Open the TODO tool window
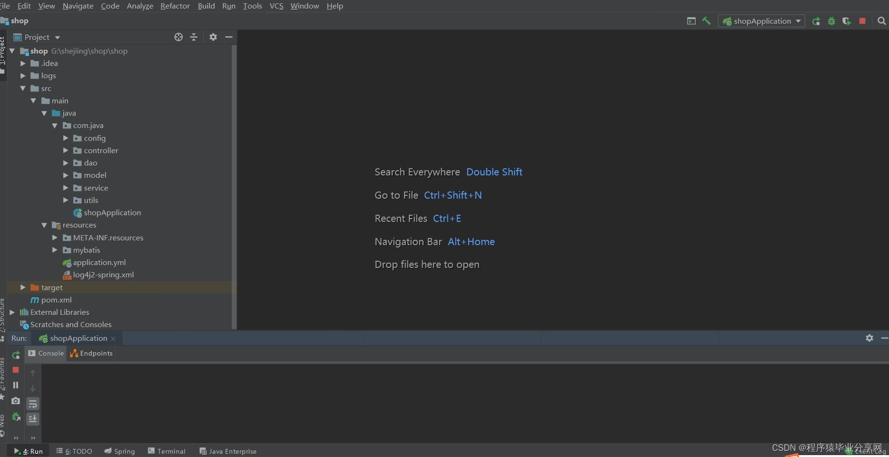The width and height of the screenshot is (889, 457). tap(74, 451)
